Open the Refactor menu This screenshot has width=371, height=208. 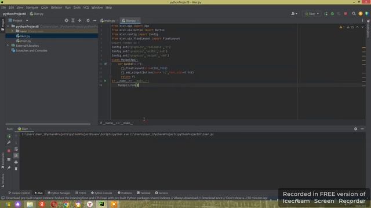pos(57,8)
